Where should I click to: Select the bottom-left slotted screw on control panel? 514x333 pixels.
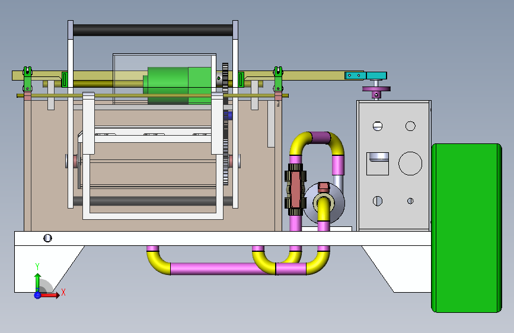[378, 201]
